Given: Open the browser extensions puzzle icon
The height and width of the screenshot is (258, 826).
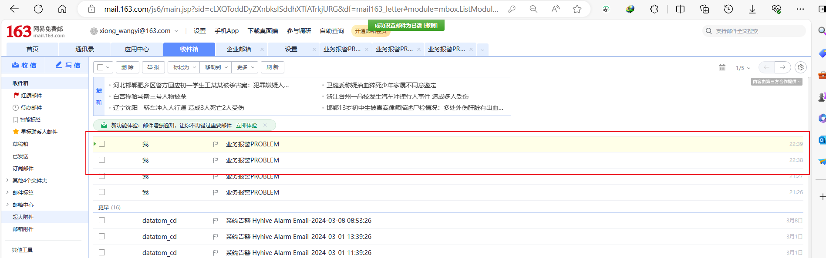Looking at the screenshot, I should [x=654, y=9].
